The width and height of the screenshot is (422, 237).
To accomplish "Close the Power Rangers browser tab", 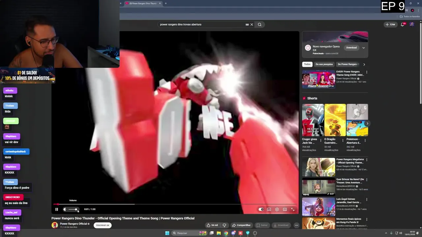I will pyautogui.click(x=160, y=3).
